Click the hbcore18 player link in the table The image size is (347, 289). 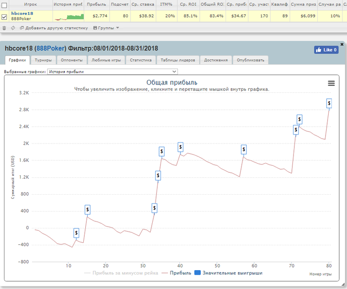pyautogui.click(x=22, y=13)
